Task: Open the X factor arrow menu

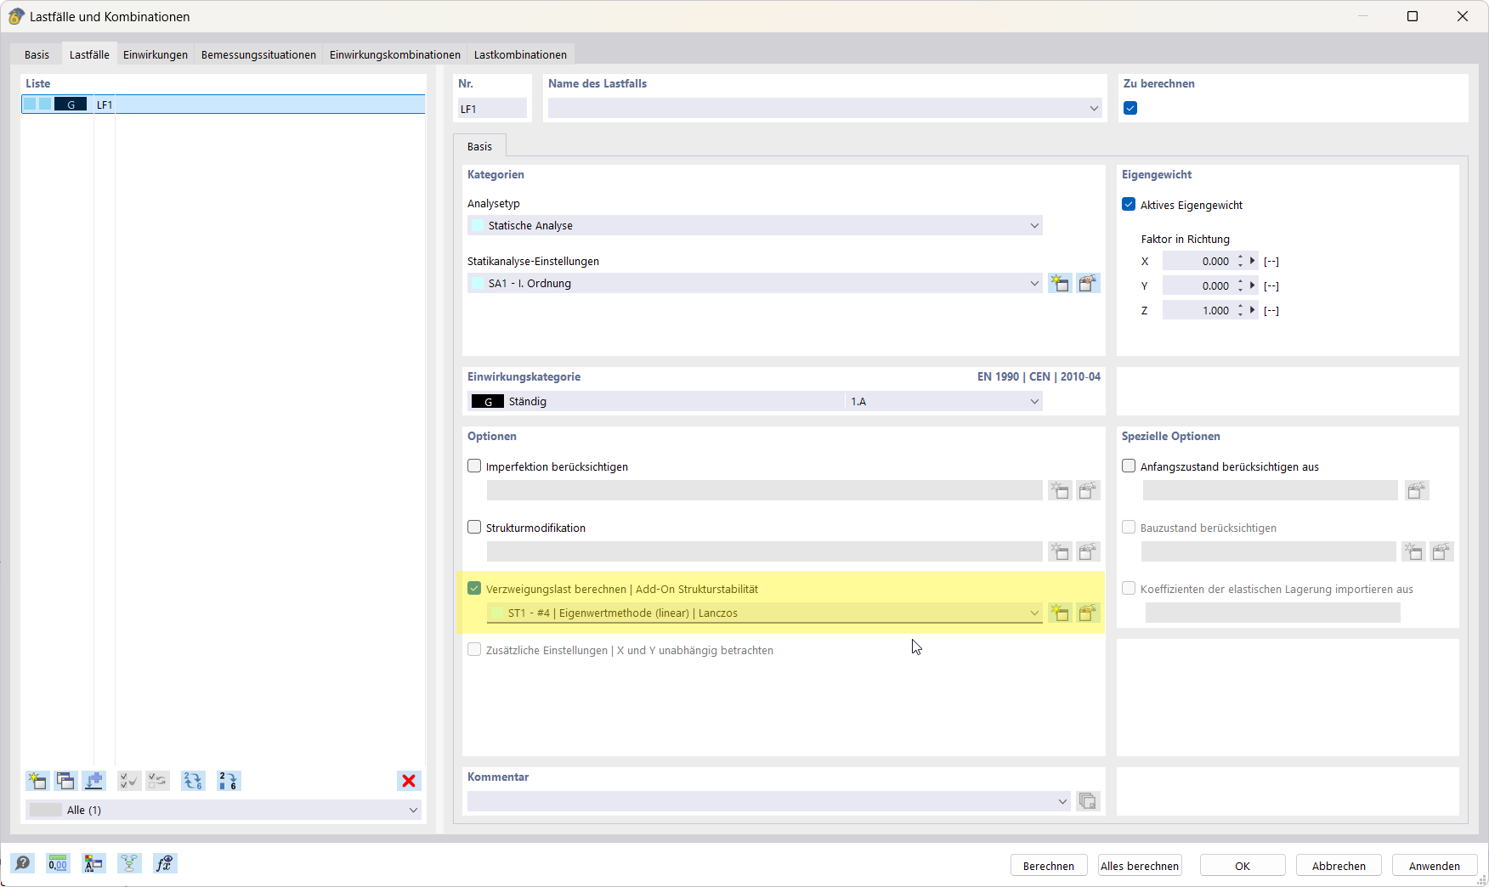Action: 1253,262
